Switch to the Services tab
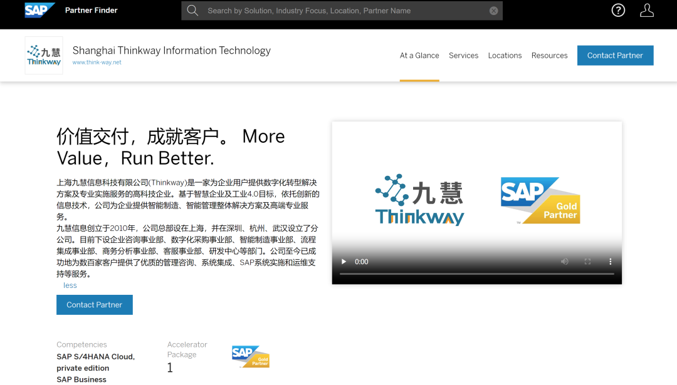Image resolution: width=677 pixels, height=385 pixels. [463, 55]
